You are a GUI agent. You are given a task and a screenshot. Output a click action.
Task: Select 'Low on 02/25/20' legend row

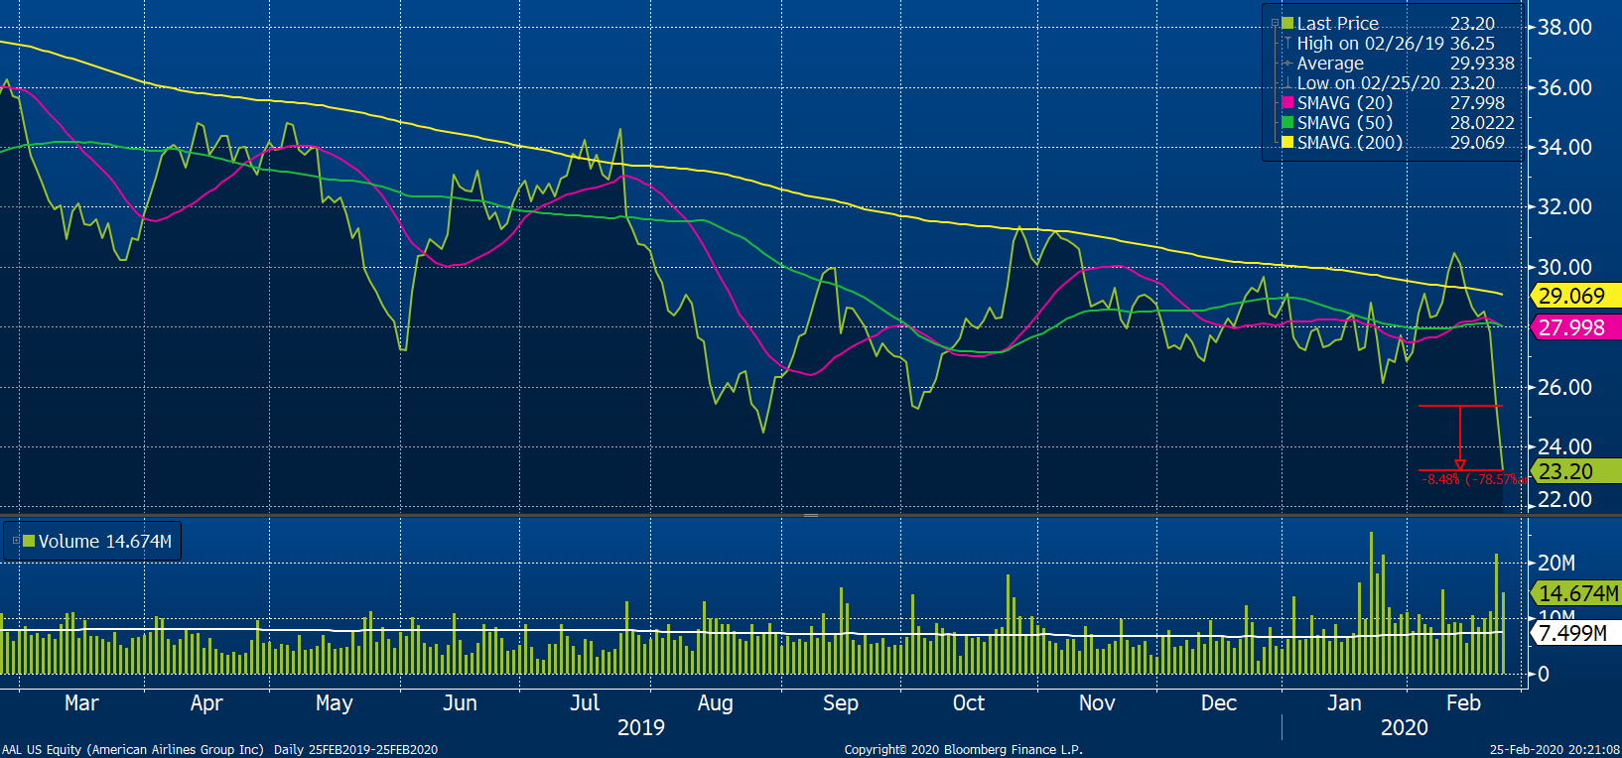[1368, 82]
